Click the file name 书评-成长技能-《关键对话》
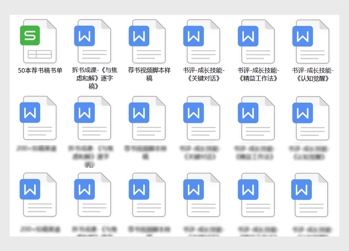Image resolution: width=349 pixels, height=251 pixels. pyautogui.click(x=204, y=74)
